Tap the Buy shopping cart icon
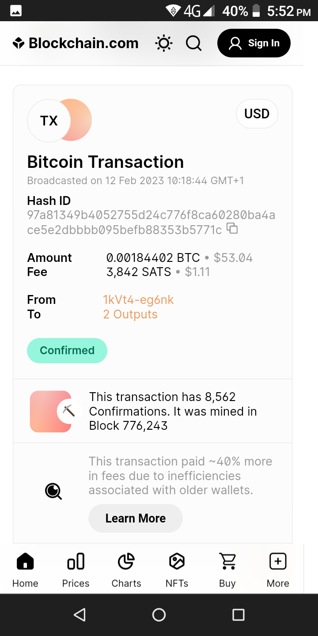Image resolution: width=318 pixels, height=636 pixels. point(227,570)
